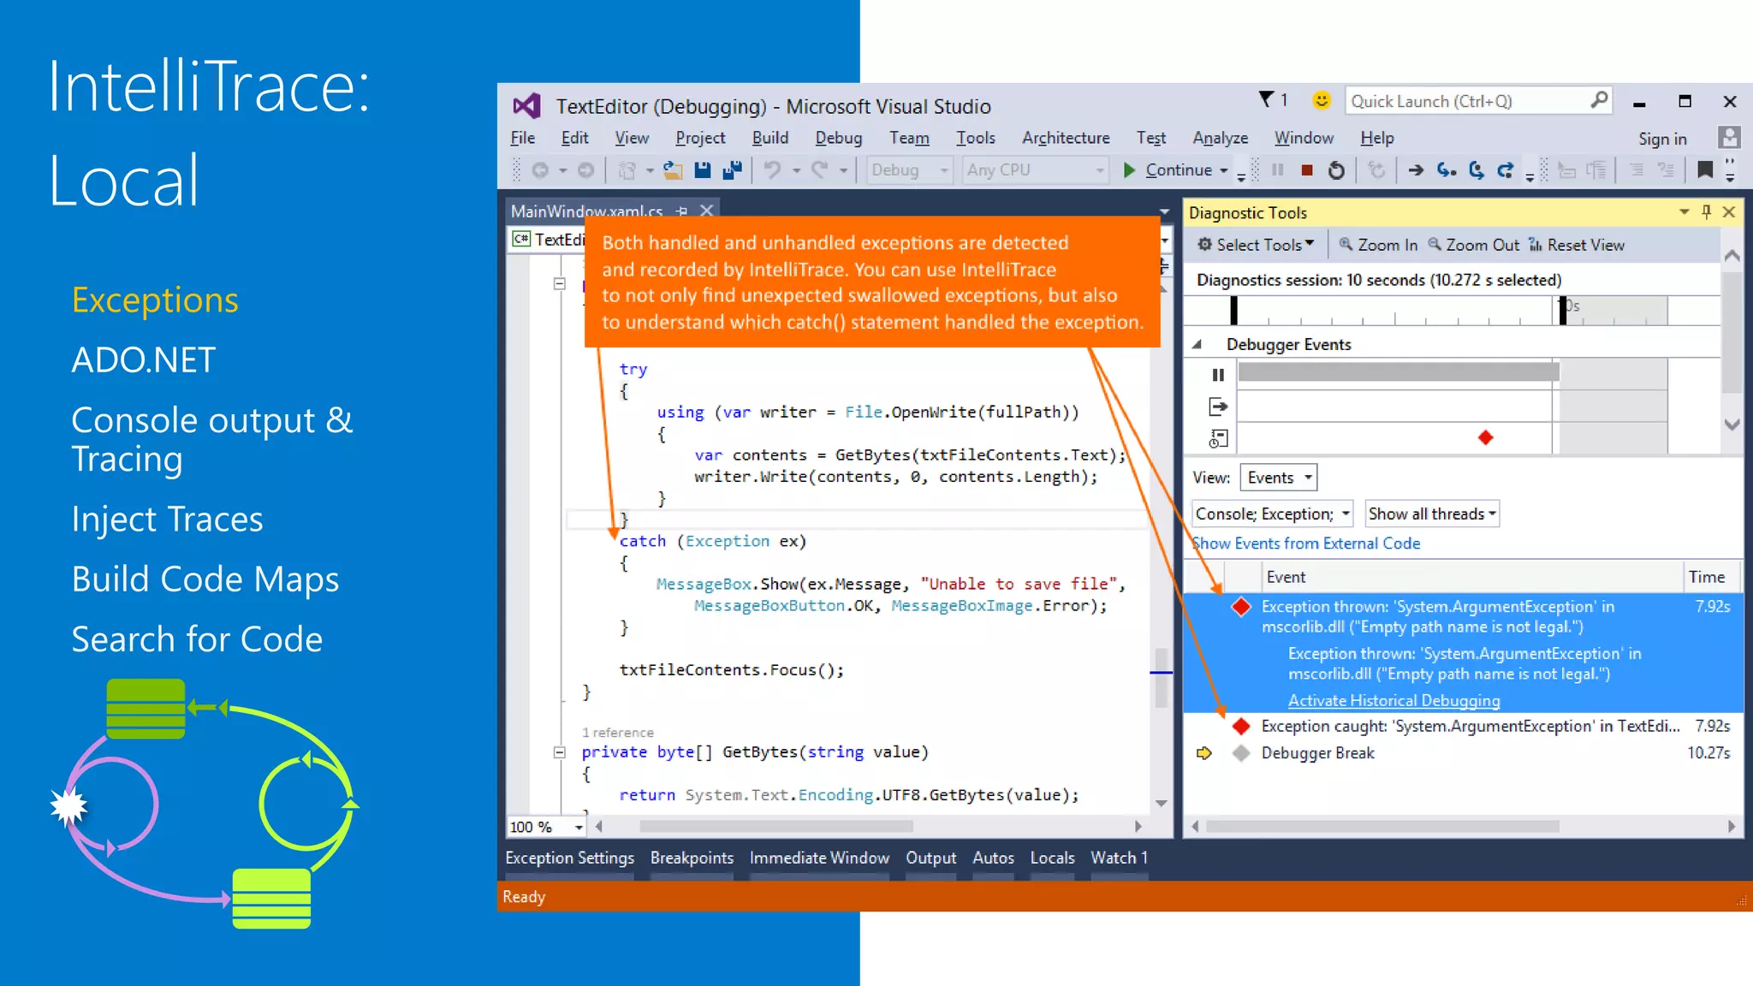This screenshot has height=986, width=1753.
Task: Click the Time column header
Action: point(1710,577)
